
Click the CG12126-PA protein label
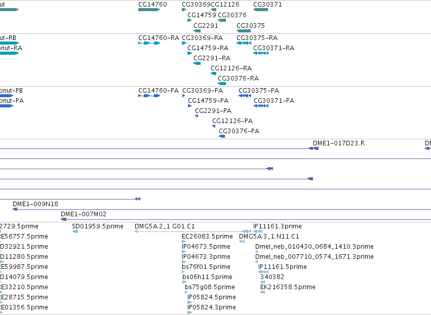[x=232, y=121]
